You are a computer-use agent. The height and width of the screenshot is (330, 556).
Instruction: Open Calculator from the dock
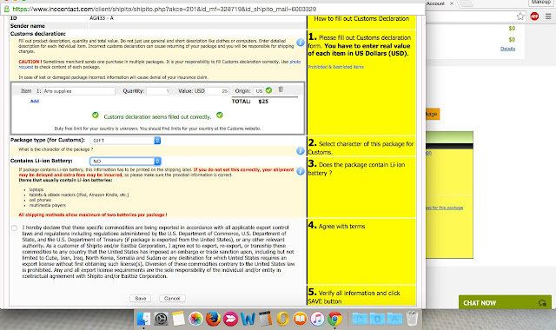pos(265,319)
